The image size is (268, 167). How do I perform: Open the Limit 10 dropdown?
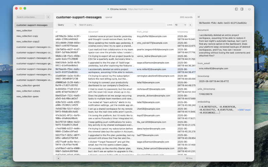[x=180, y=25]
